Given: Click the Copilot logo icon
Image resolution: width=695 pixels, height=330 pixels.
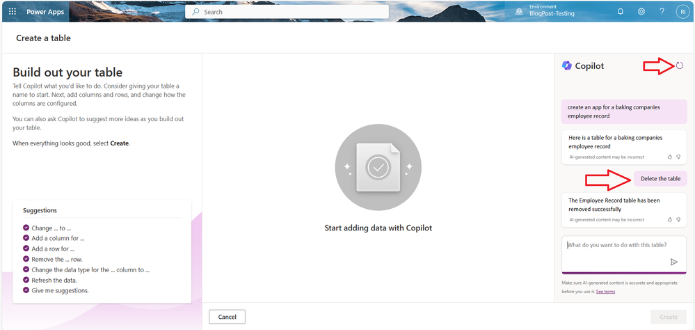Looking at the screenshot, I should [566, 65].
